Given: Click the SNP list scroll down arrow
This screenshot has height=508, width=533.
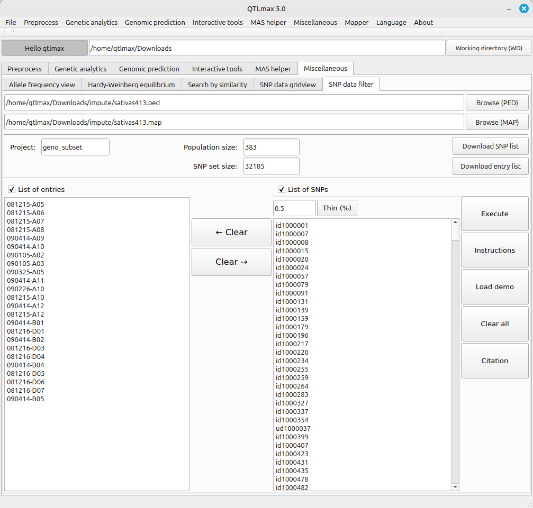Looking at the screenshot, I should click(x=455, y=487).
